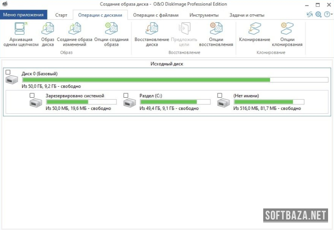Viewport: 334px width, 230px height.
Task: Click the refresh arrows icon in the top right
Action: click(x=310, y=14)
